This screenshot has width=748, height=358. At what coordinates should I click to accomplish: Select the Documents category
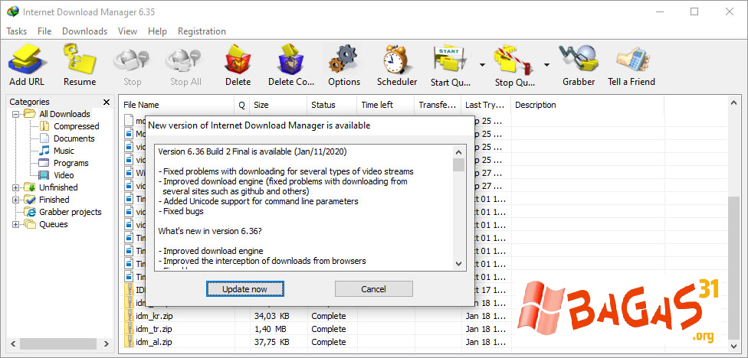(x=74, y=138)
